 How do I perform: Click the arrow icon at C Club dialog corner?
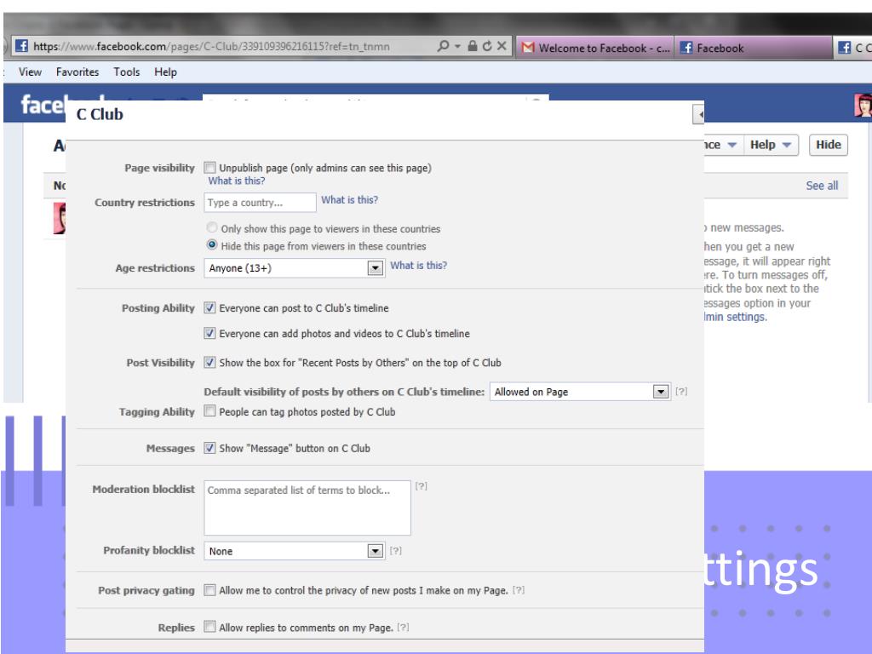tap(698, 115)
